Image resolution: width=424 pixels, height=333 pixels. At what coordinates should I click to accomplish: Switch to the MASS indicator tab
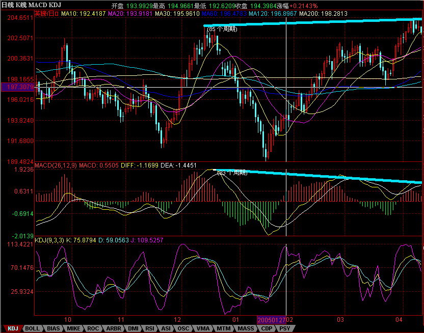coord(246,328)
